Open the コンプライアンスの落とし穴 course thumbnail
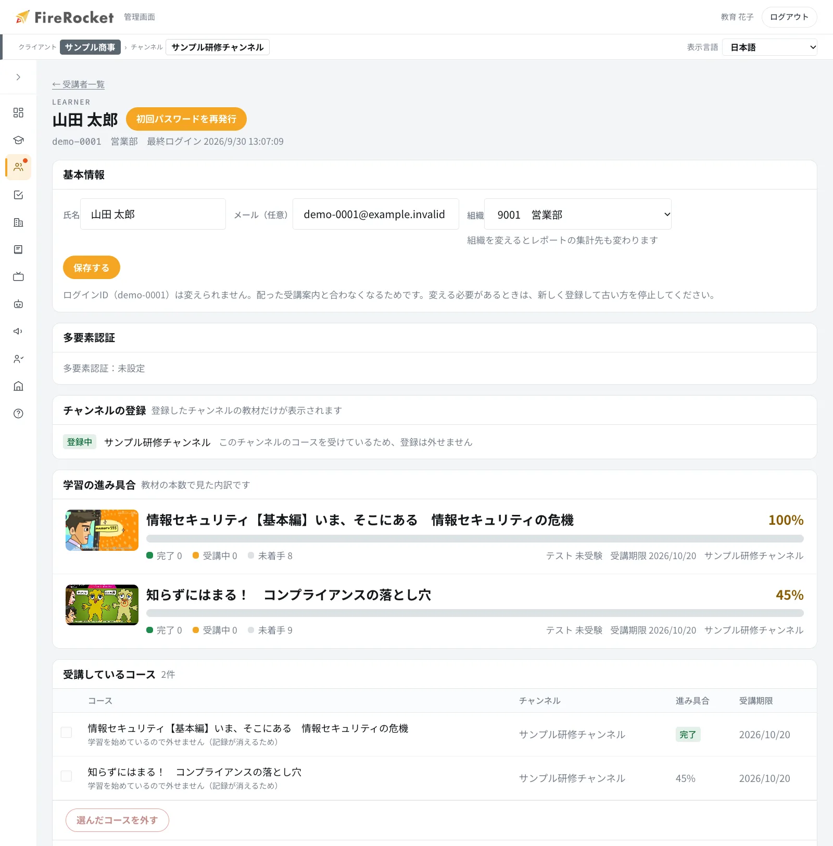Screen dimensions: 833x846 click(102, 605)
